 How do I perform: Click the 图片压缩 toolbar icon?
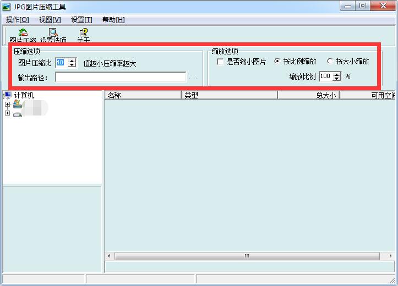click(x=23, y=35)
